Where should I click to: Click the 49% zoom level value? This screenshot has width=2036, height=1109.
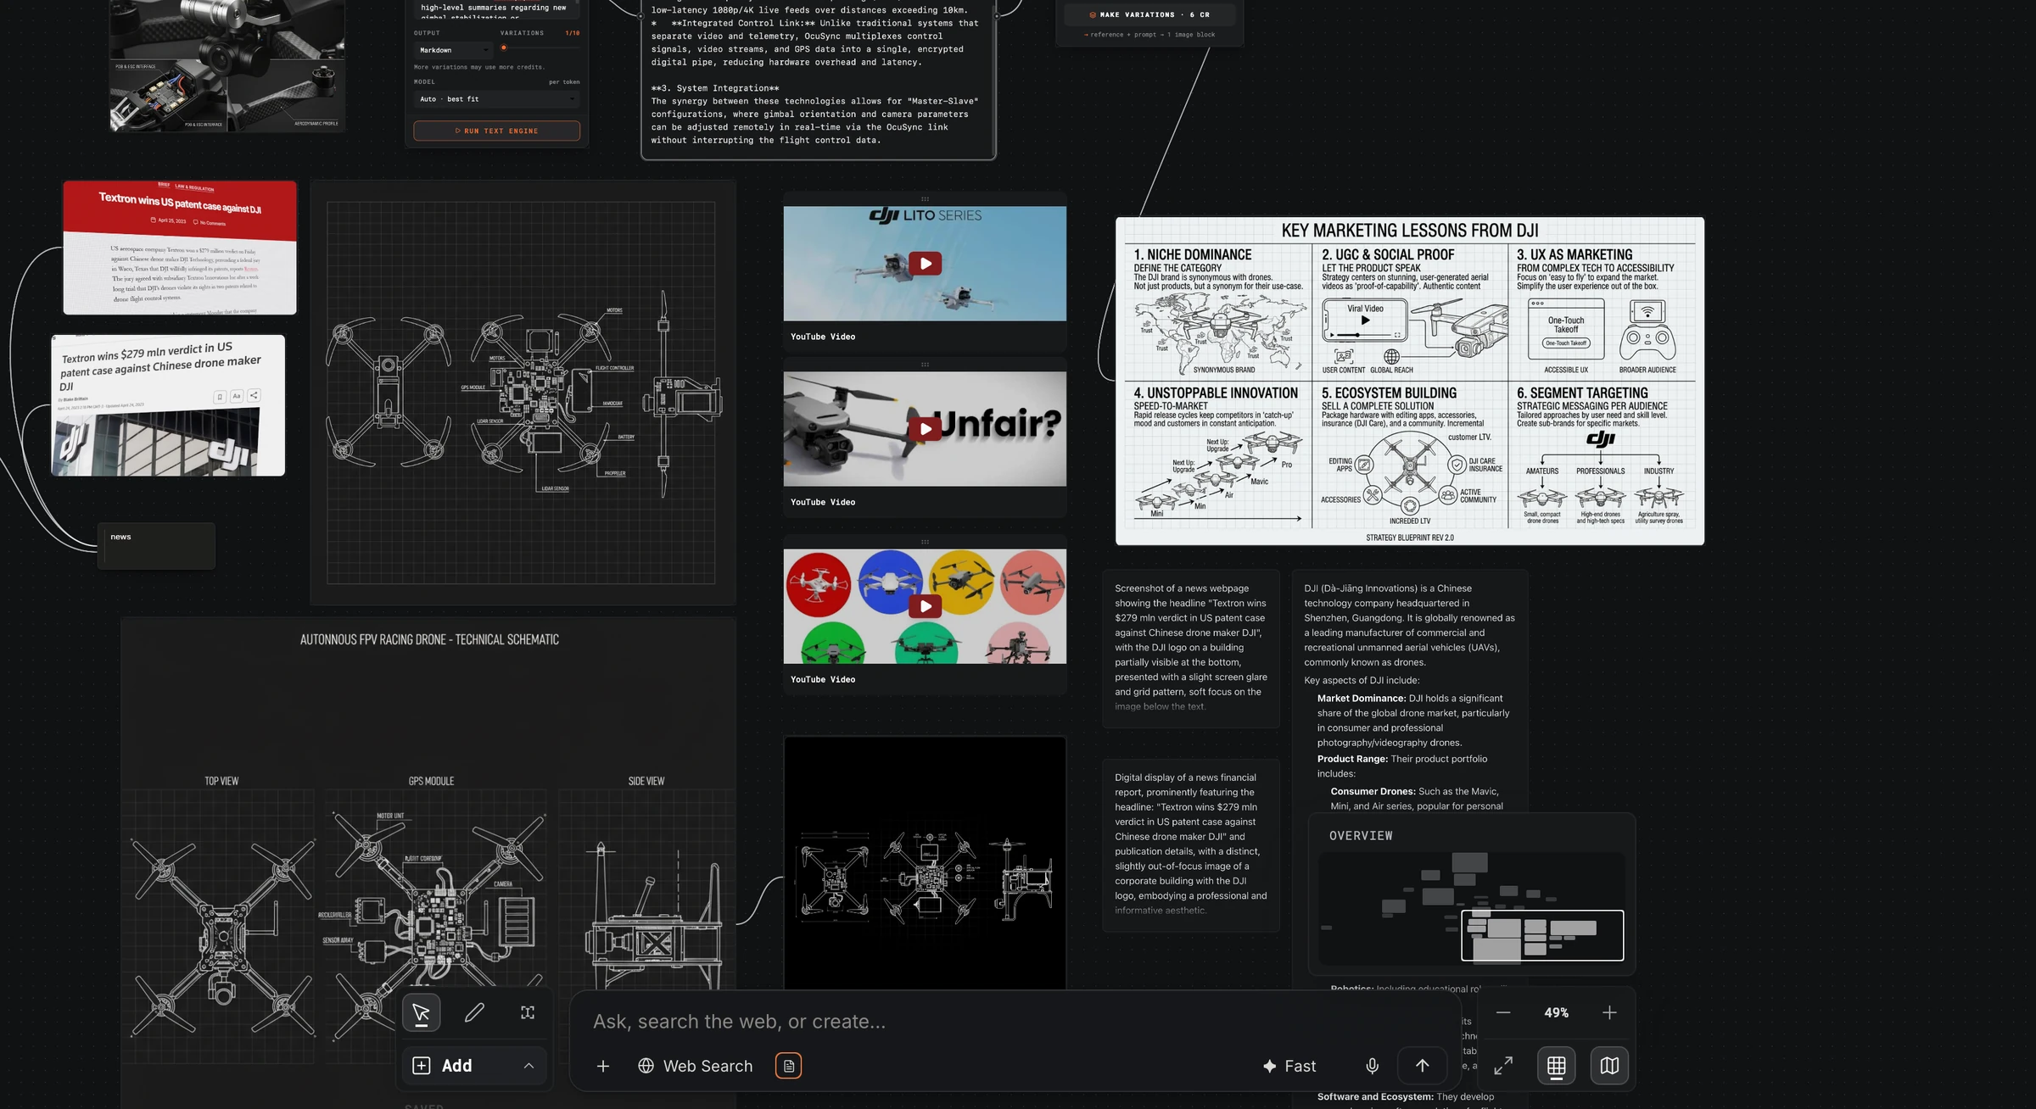[1556, 1012]
